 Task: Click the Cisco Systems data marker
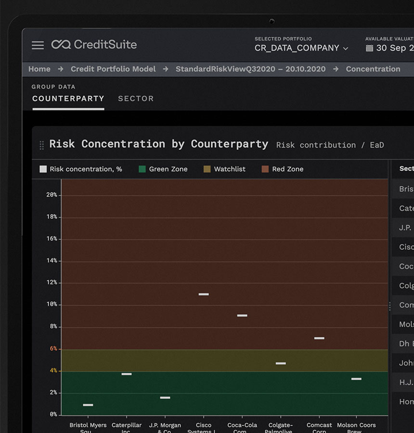[204, 294]
